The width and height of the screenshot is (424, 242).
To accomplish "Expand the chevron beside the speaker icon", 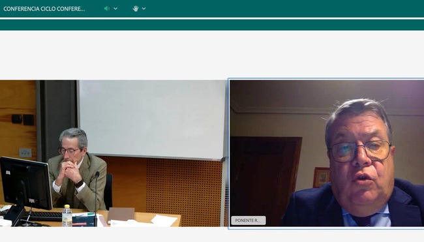I will [115, 8].
